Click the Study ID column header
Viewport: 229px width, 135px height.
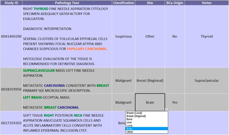(x=11, y=3)
